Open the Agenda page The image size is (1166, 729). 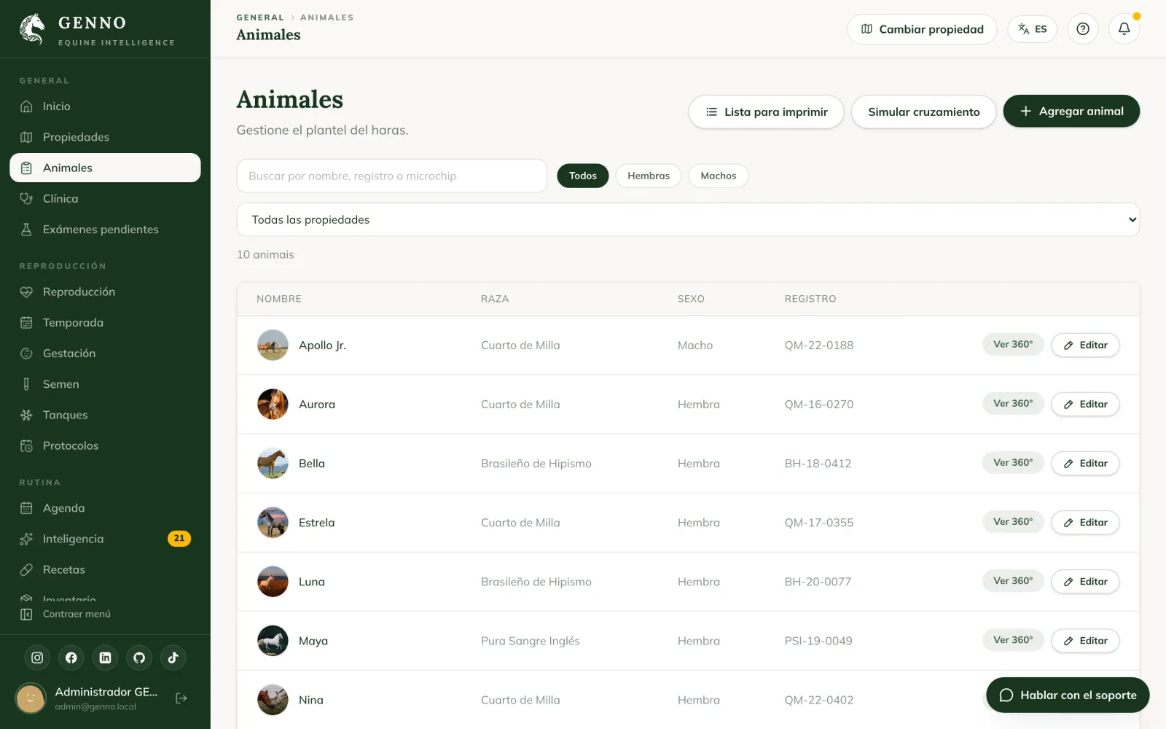(105, 508)
